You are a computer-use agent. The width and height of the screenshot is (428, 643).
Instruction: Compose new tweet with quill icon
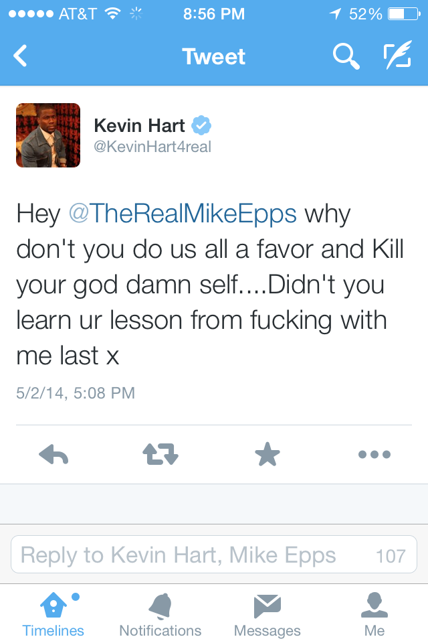397,54
